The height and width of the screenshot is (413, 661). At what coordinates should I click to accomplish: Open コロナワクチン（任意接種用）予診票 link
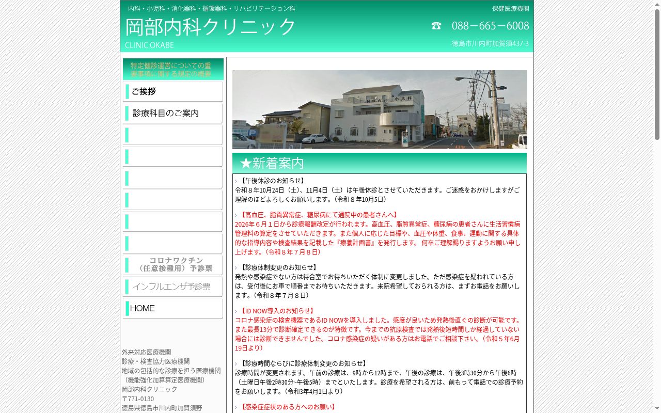coord(173,265)
